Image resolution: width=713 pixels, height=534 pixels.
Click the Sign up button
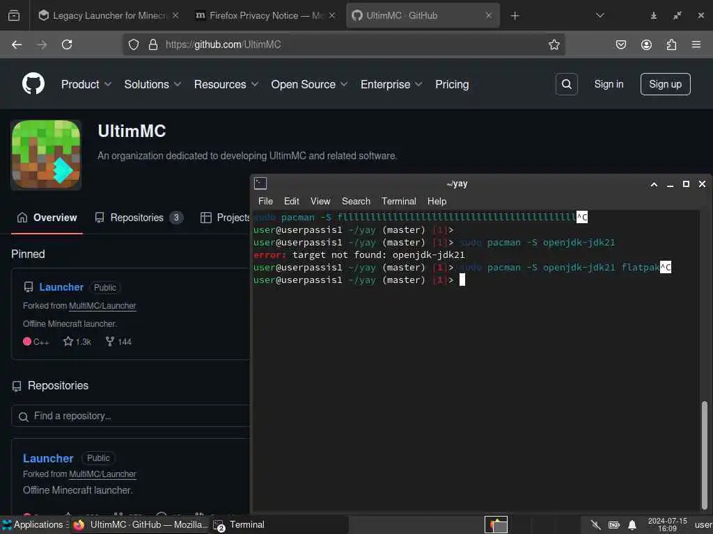(x=665, y=84)
